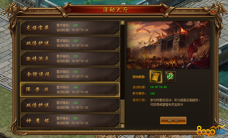Select the 双倍护送 15:30~16:00 activity
The width and height of the screenshot is (228, 138).
pos(70,43)
